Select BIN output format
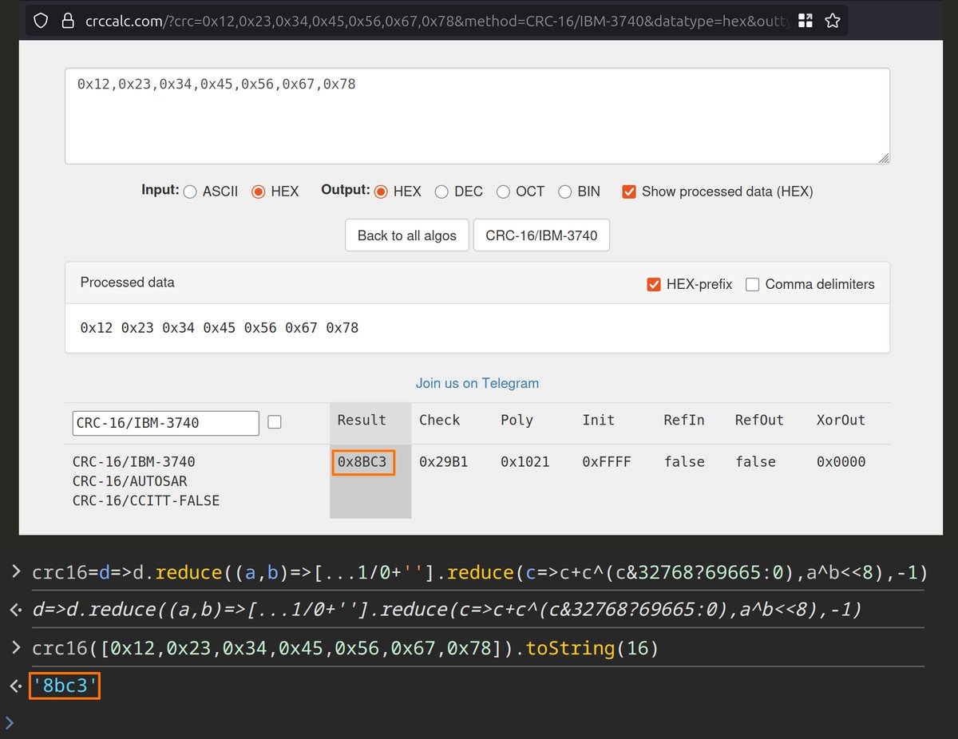This screenshot has width=958, height=739. click(x=564, y=192)
